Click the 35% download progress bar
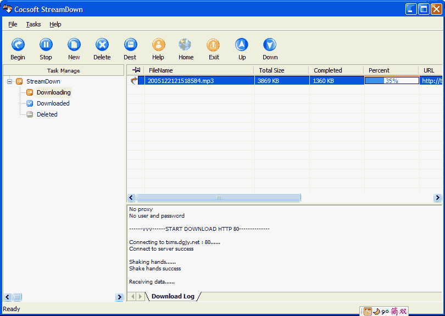 tap(392, 81)
